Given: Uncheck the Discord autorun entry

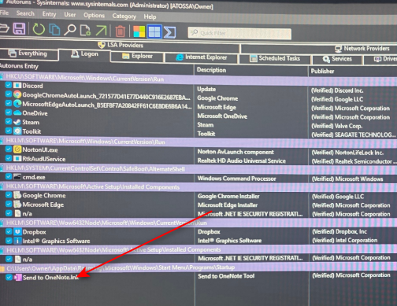Looking at the screenshot, I should (8, 85).
